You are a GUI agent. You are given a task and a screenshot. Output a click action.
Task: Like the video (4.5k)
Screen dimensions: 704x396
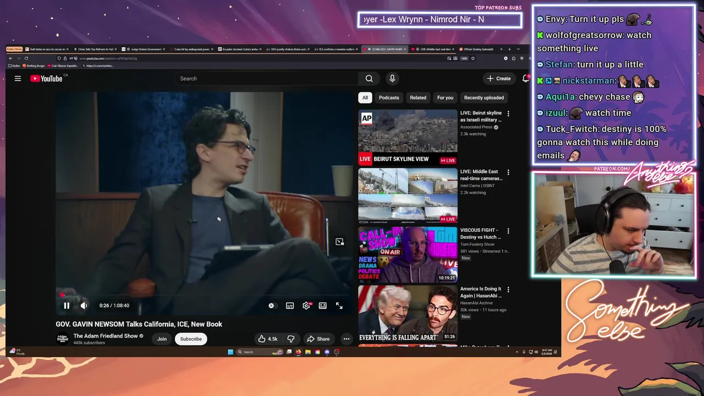[268, 339]
